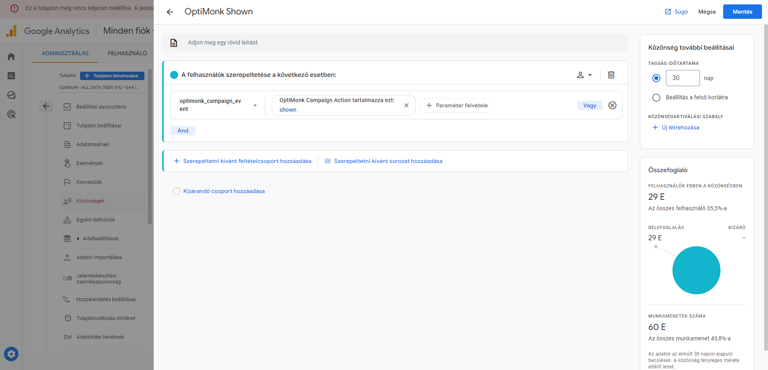This screenshot has width=768, height=370.
Task: Open the Explore icon in the left sidebar
Action: [11, 95]
